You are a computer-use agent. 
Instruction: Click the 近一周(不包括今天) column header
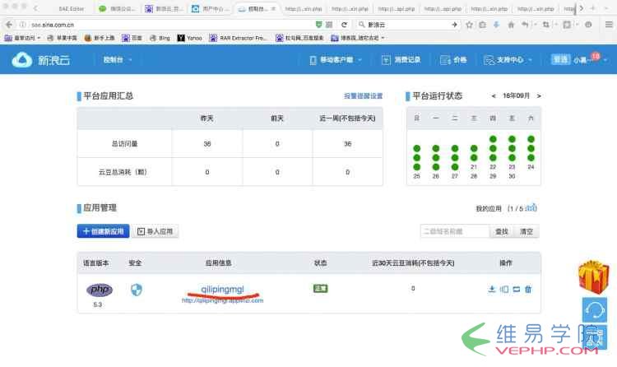[347, 118]
